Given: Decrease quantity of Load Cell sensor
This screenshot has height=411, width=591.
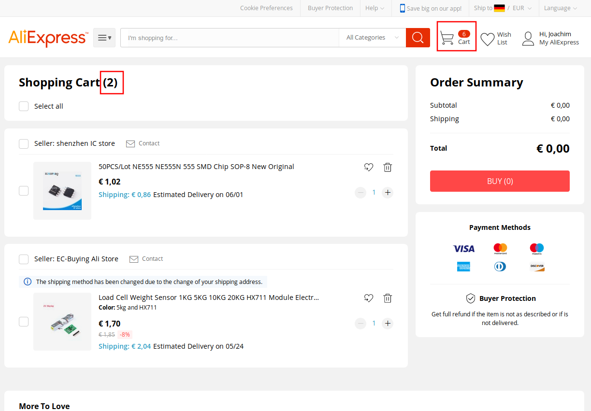Looking at the screenshot, I should click(x=360, y=324).
